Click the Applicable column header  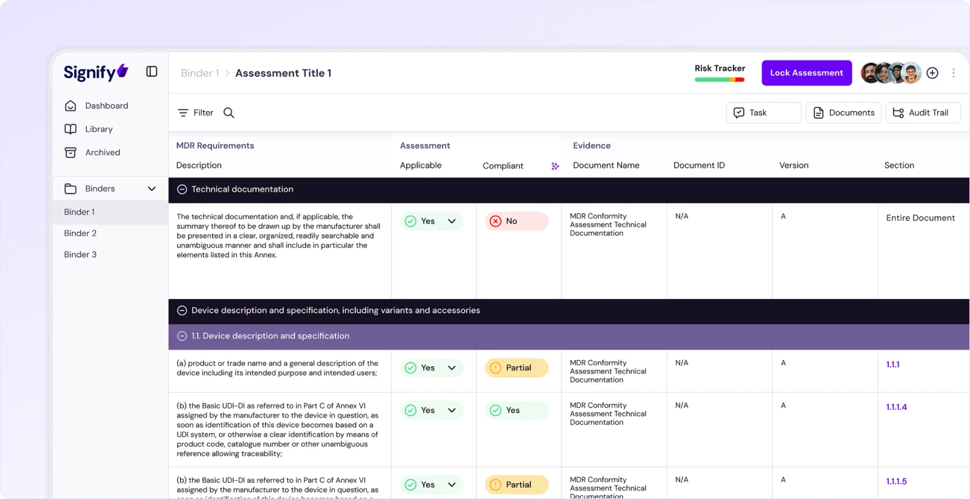point(421,166)
